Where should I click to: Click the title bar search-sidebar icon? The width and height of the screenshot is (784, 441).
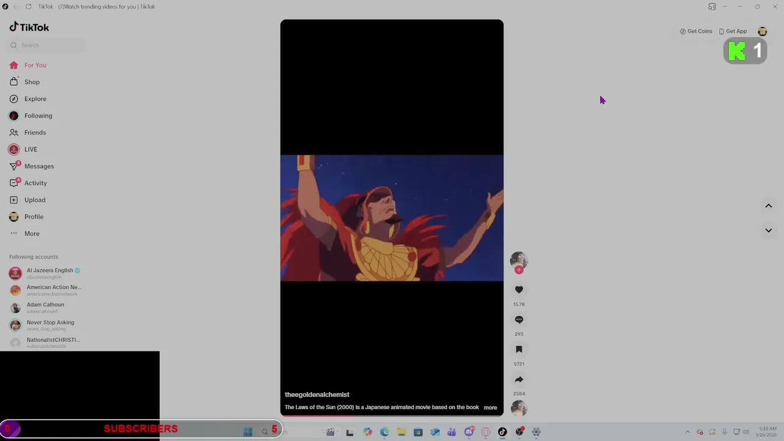pos(712,7)
